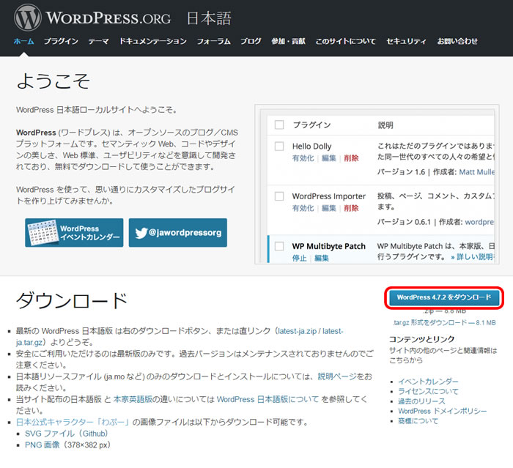Click the calendar icon in the event banner
Viewport: 513px width, 468px height.
(43, 232)
